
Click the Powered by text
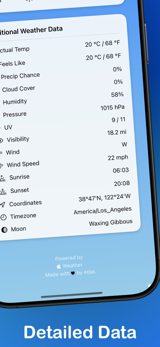[x=69, y=258]
